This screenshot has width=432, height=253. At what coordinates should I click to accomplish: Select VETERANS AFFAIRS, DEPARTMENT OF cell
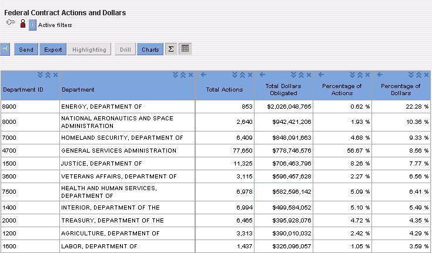[x=127, y=177]
